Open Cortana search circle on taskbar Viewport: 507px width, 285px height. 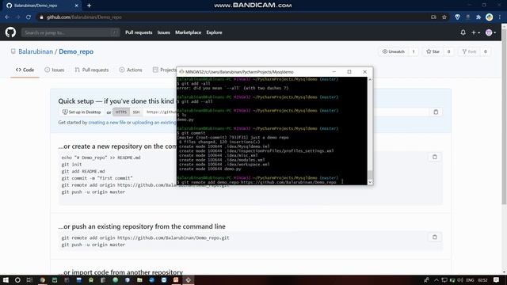pyautogui.click(x=17, y=279)
